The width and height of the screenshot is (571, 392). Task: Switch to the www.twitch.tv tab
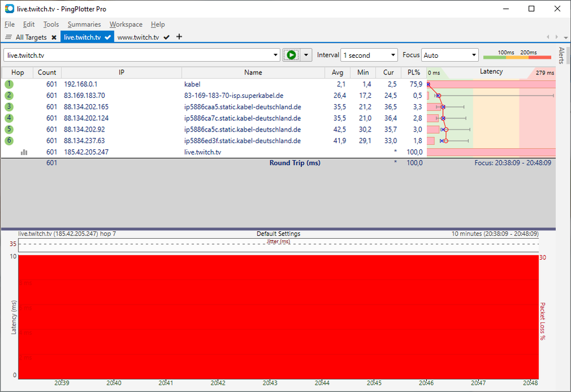[x=138, y=37]
